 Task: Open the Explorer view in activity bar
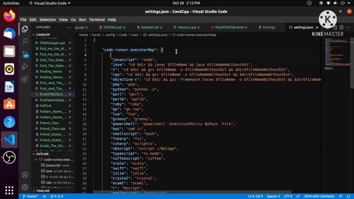[25, 29]
